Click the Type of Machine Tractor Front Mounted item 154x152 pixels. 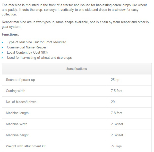[x=37, y=42]
